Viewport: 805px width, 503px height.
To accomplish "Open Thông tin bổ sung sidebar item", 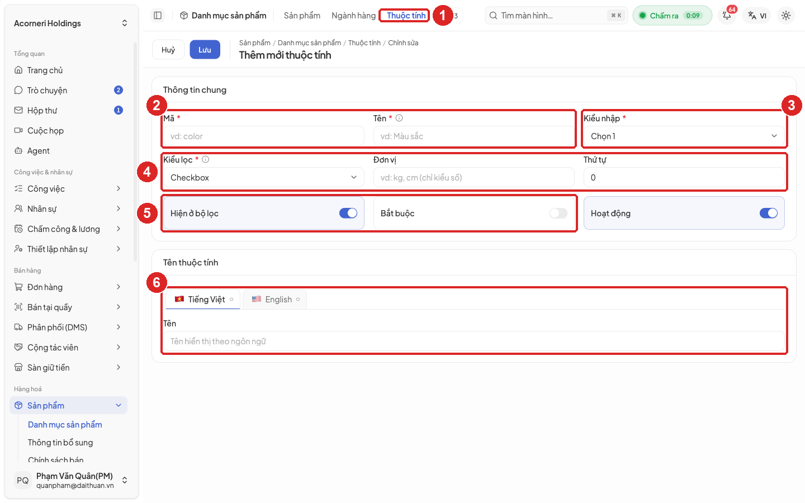I will tap(60, 443).
